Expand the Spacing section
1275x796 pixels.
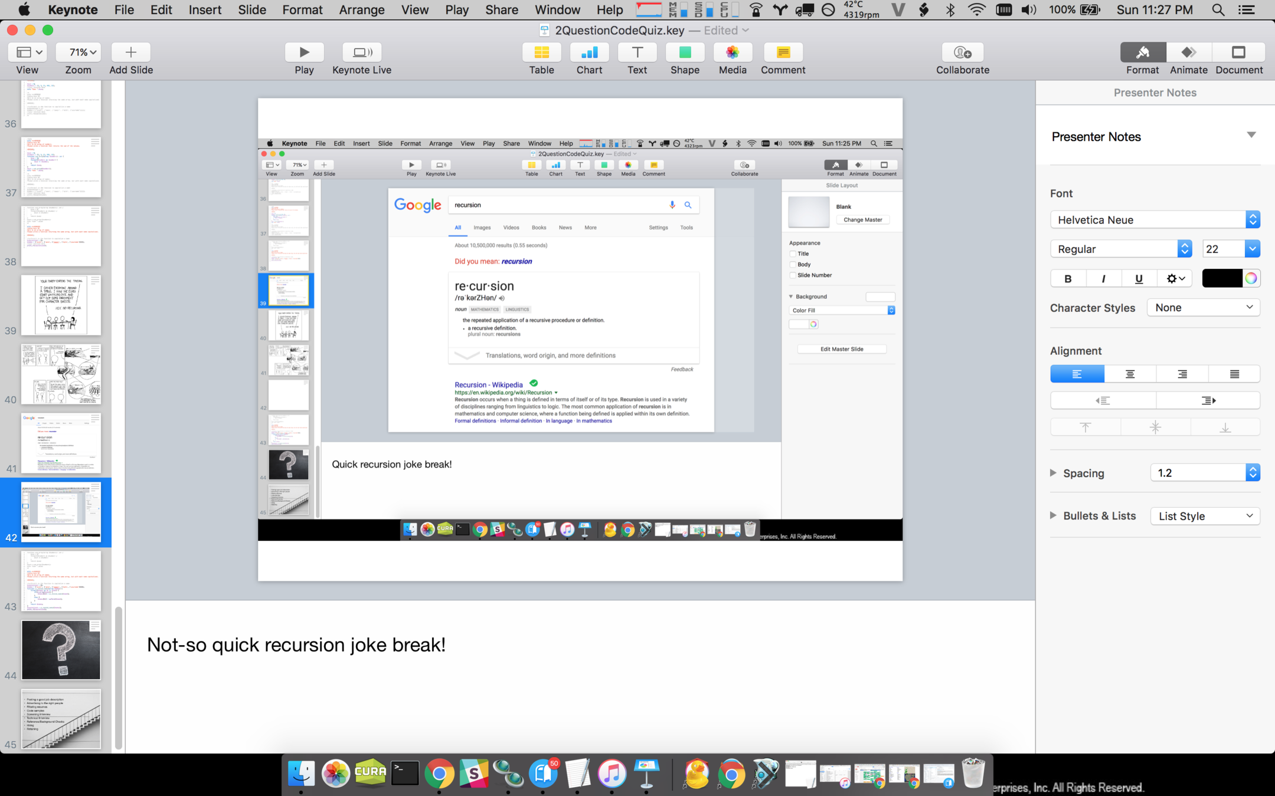[1054, 473]
